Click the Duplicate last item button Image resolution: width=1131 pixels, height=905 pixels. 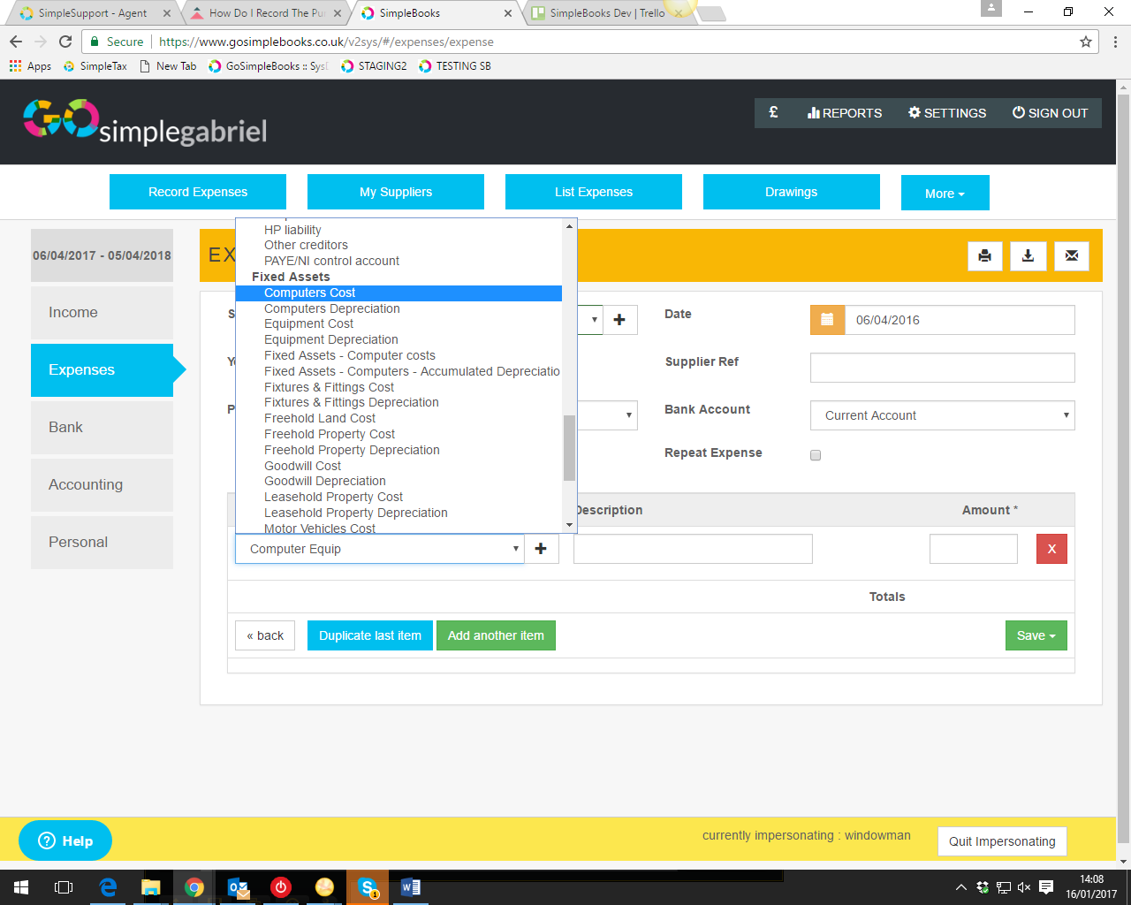pyautogui.click(x=369, y=635)
